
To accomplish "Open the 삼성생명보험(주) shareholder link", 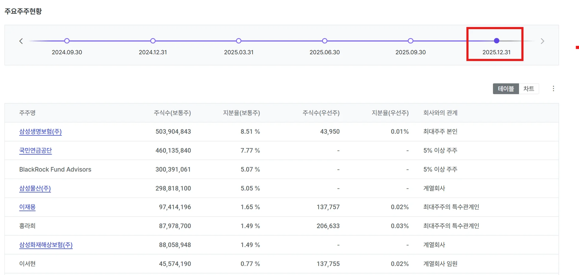I will tap(40, 132).
